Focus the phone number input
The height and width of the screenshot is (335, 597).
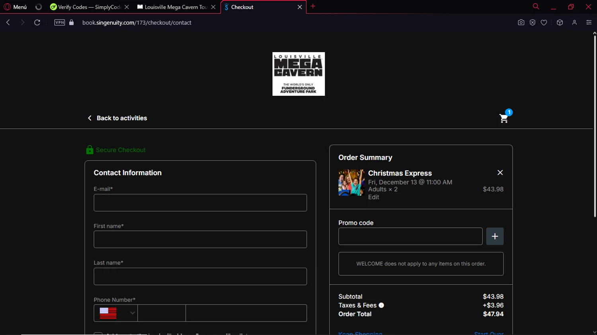pos(246,313)
